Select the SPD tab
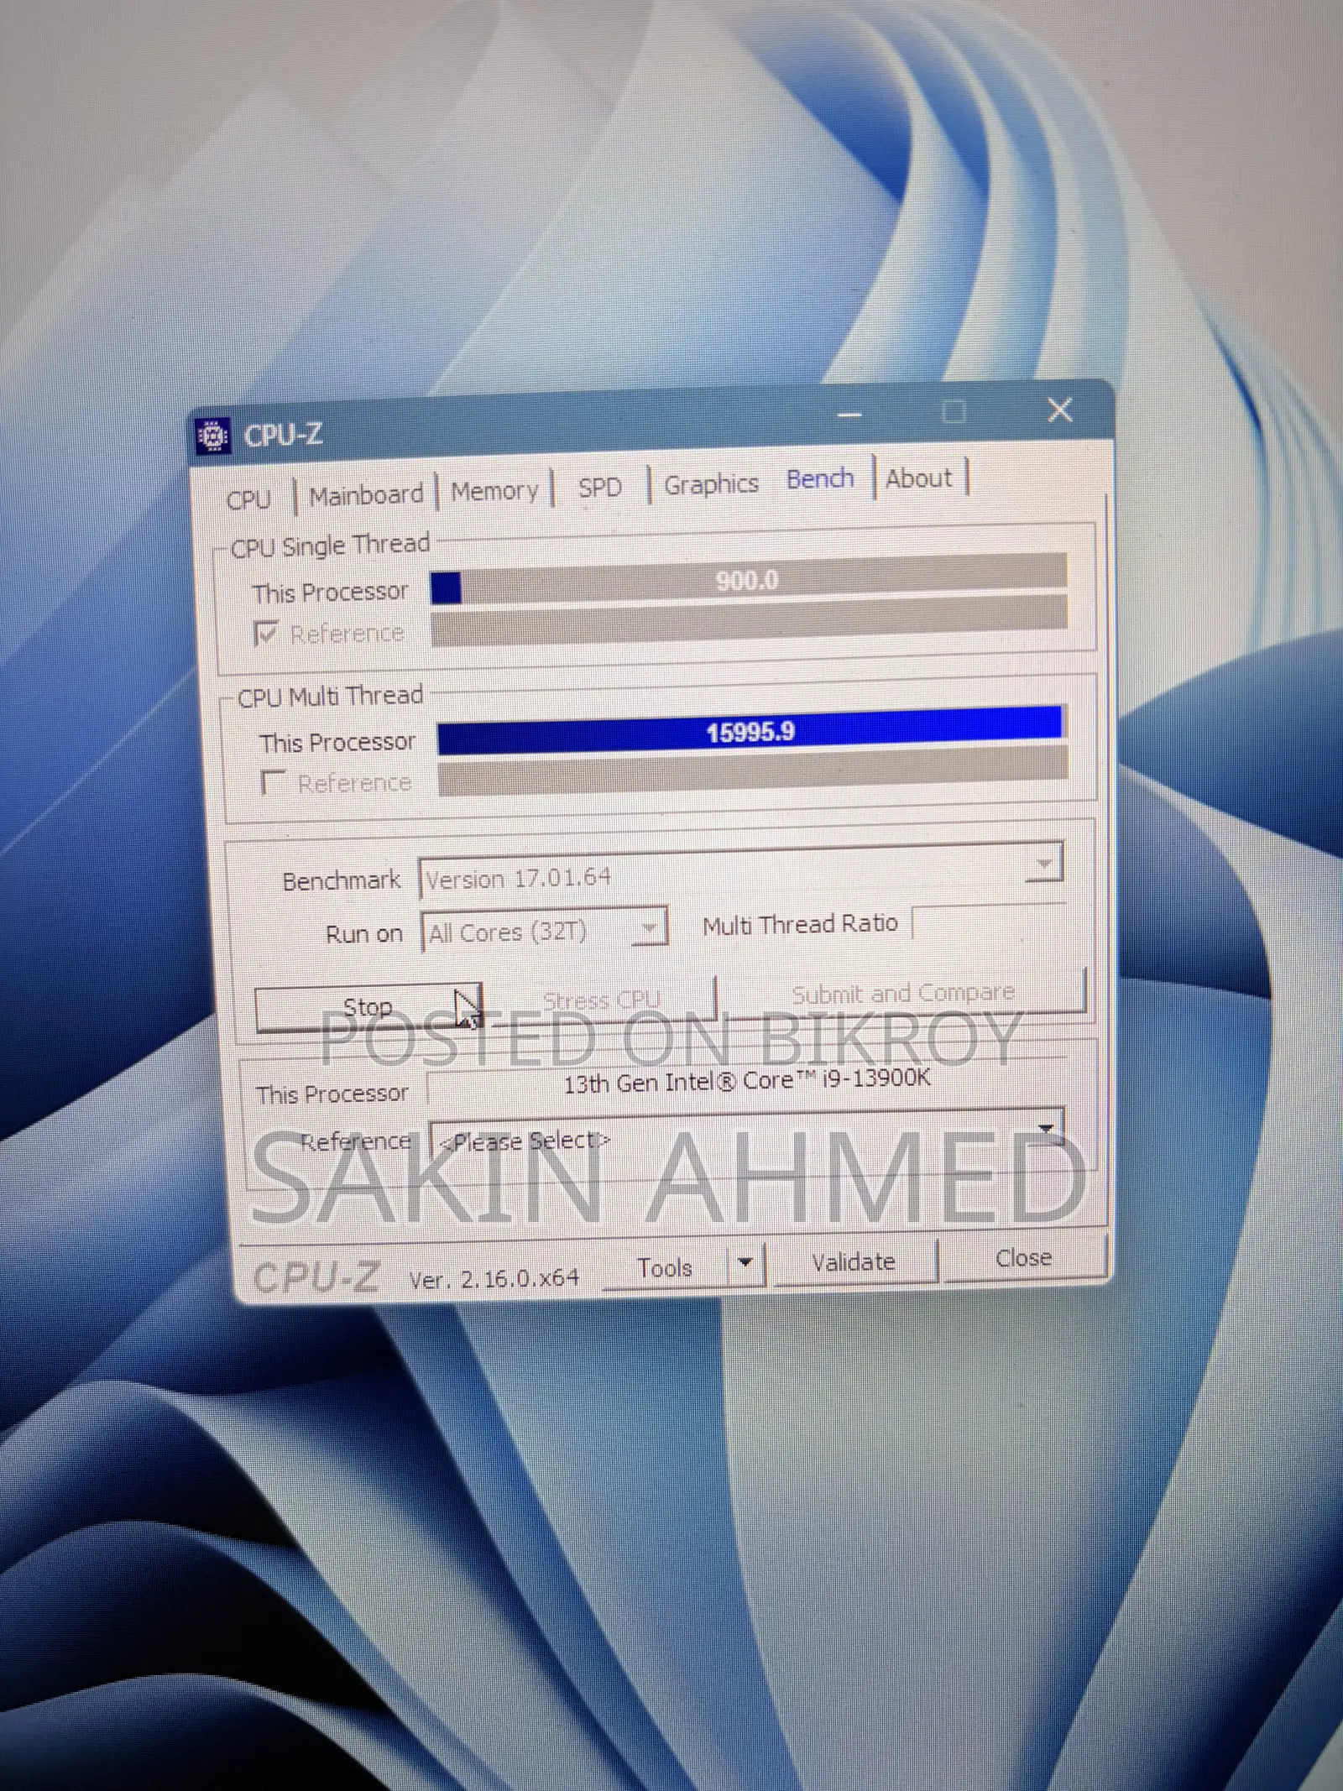The width and height of the screenshot is (1343, 1791). click(x=599, y=487)
